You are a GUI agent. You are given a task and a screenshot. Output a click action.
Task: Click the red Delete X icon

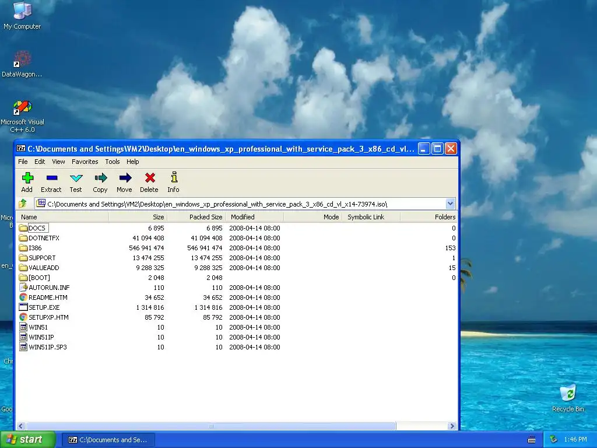coord(149,178)
